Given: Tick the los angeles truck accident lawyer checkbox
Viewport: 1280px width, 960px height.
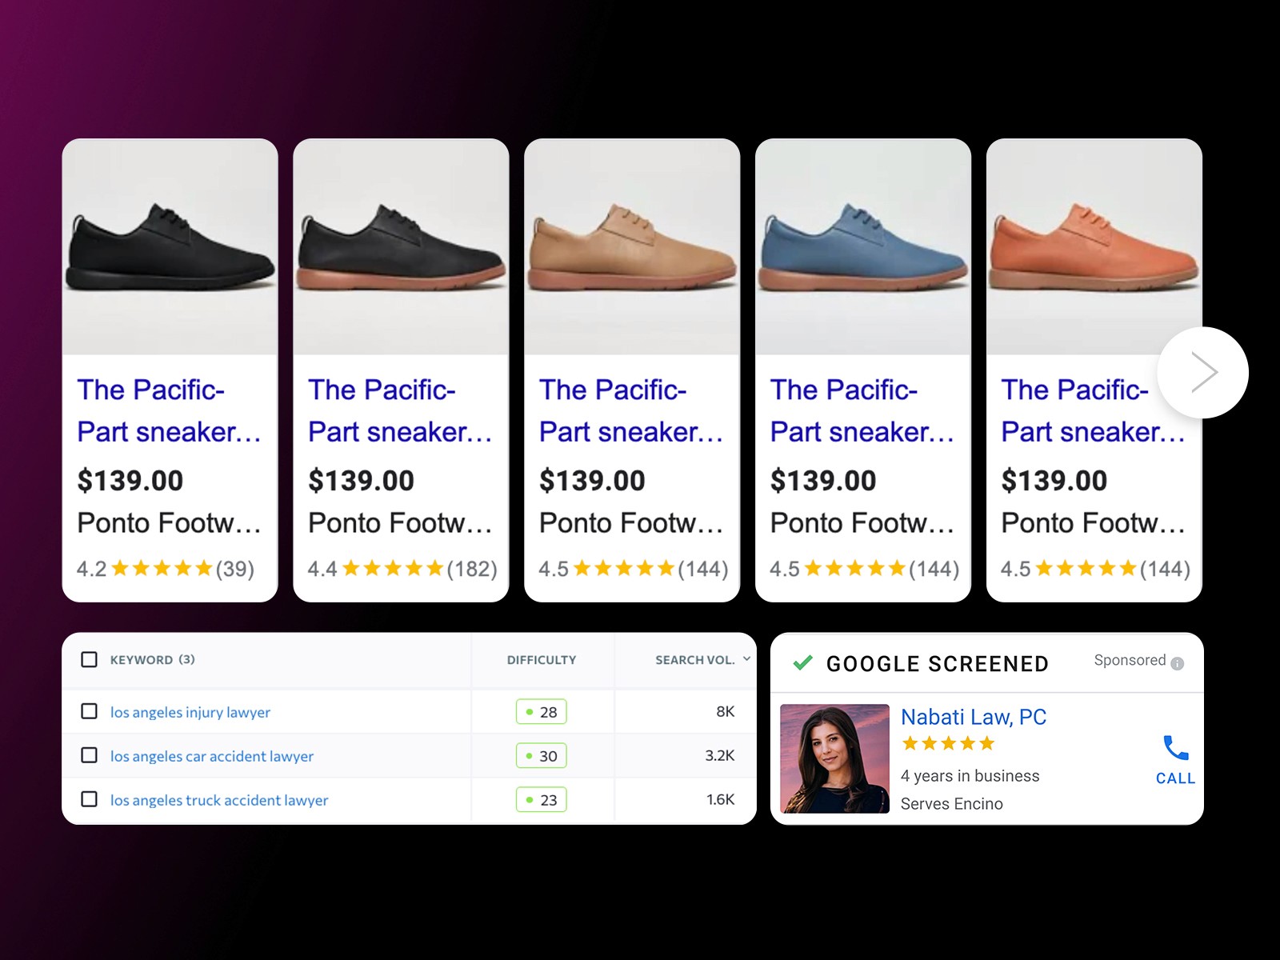Looking at the screenshot, I should [90, 799].
